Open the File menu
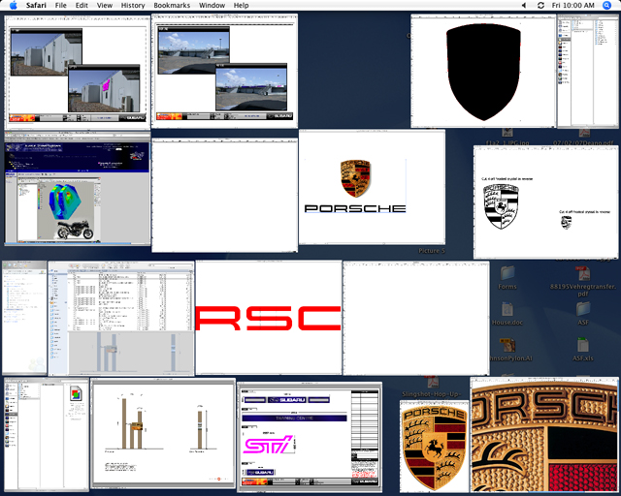Viewport: 621px width, 496px height. click(60, 5)
